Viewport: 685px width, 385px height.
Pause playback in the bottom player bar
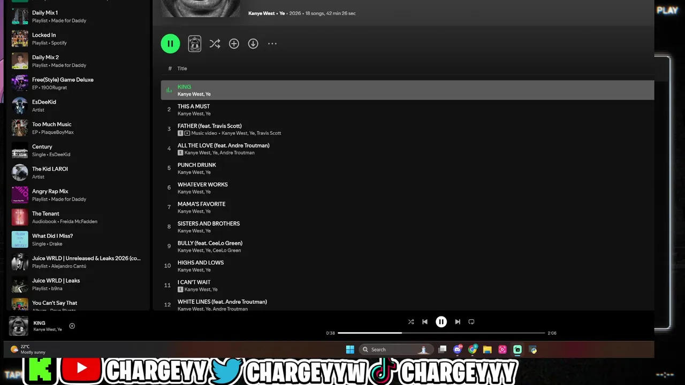[441, 322]
